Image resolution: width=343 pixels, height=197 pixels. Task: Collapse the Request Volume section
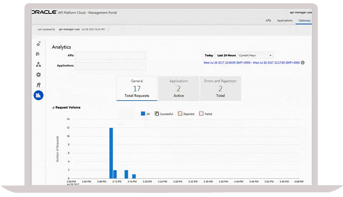click(53, 107)
